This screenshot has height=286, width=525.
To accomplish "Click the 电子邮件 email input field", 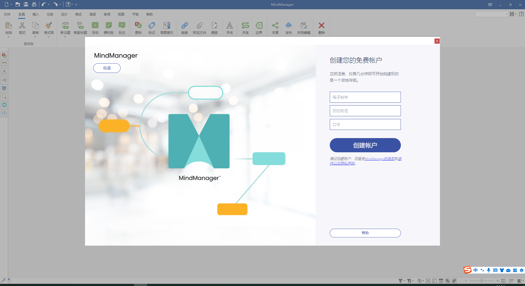I will tap(365, 97).
